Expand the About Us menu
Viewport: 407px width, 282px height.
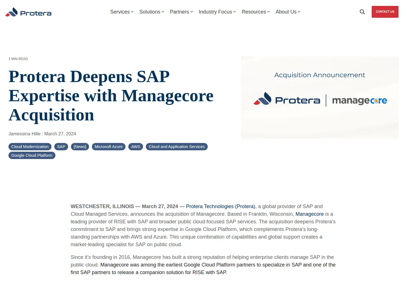point(288,12)
